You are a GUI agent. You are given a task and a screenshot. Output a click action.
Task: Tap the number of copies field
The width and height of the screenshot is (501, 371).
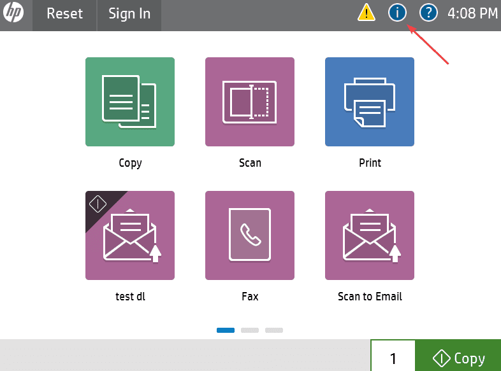tap(393, 358)
